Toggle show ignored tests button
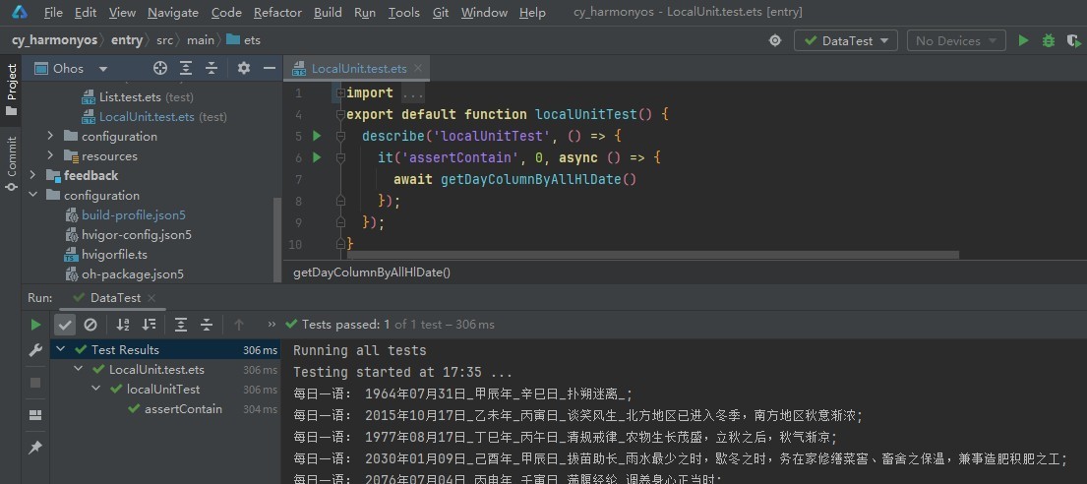 (x=91, y=325)
